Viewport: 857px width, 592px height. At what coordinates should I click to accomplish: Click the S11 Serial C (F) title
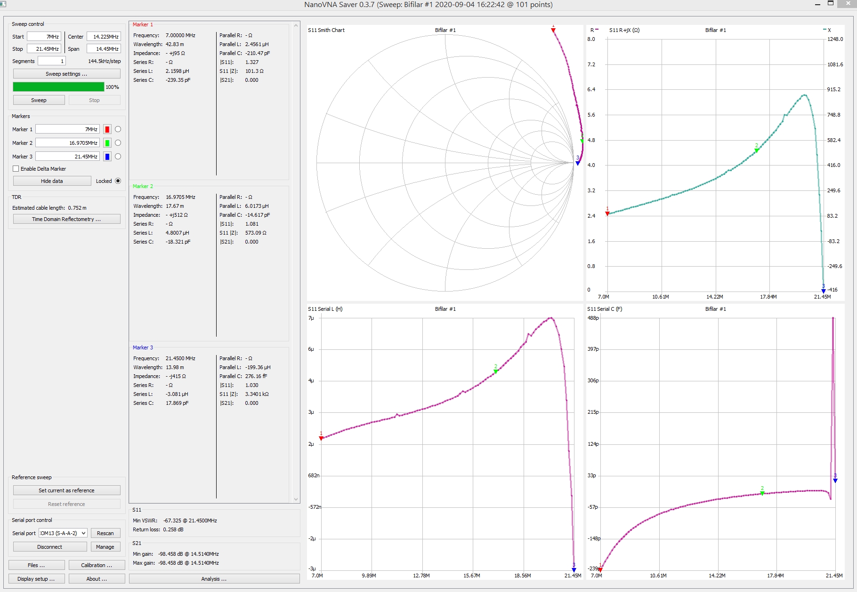click(605, 309)
